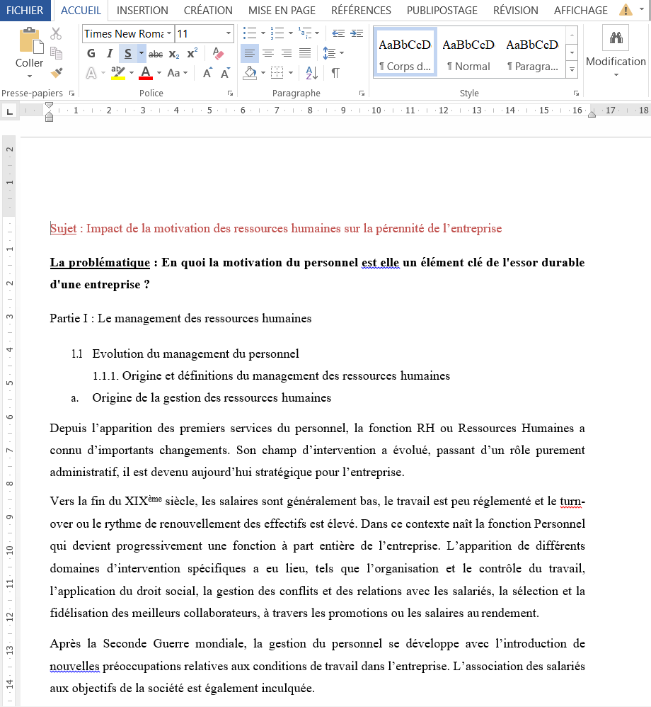Toggle italic (I) formatting
This screenshot has height=707, width=651.
pos(110,54)
